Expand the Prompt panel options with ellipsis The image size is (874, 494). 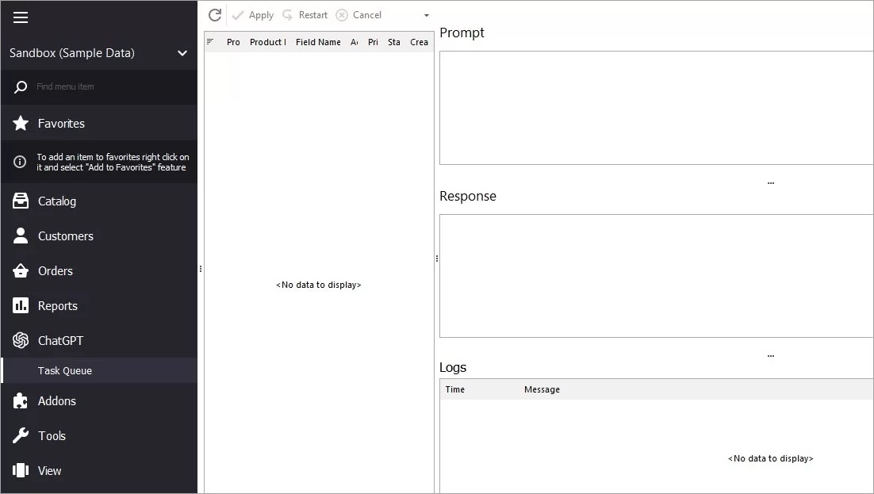pos(770,181)
